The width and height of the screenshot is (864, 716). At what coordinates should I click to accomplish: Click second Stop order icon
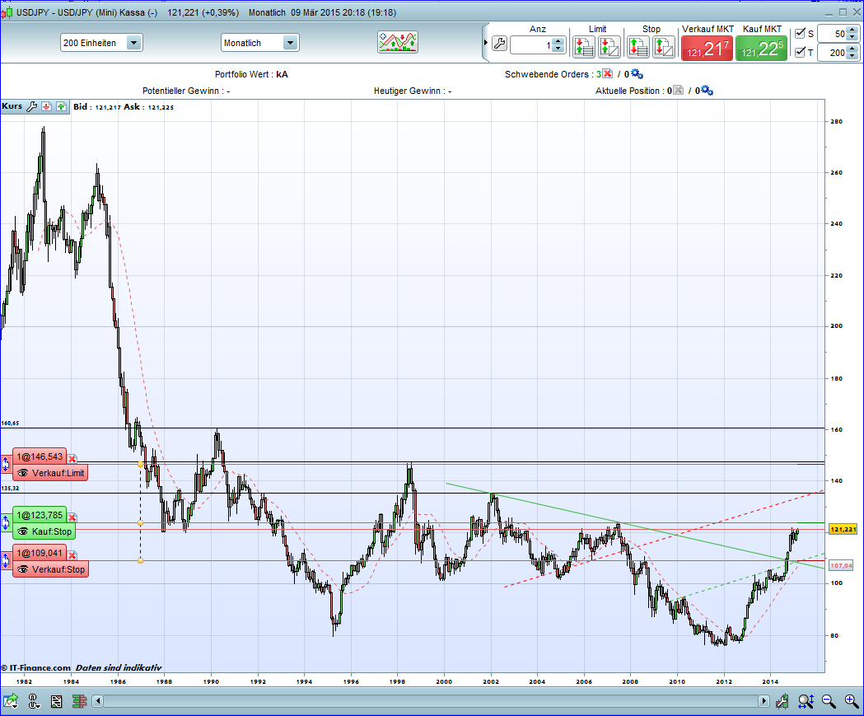coord(664,48)
